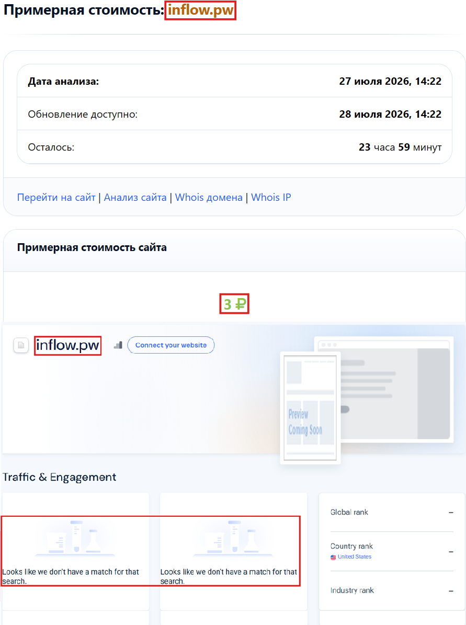Open the 'Перейти на сайт' link

(56, 197)
